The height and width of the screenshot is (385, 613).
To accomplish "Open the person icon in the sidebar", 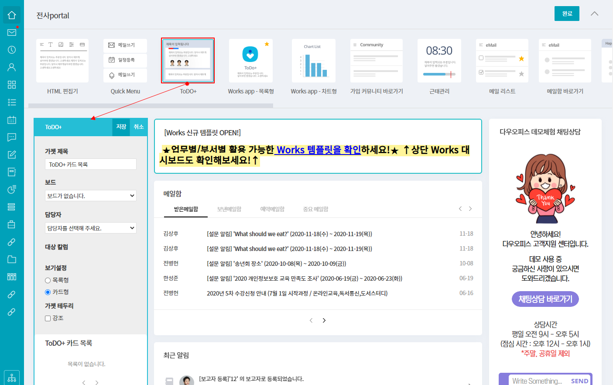I will coord(12,67).
